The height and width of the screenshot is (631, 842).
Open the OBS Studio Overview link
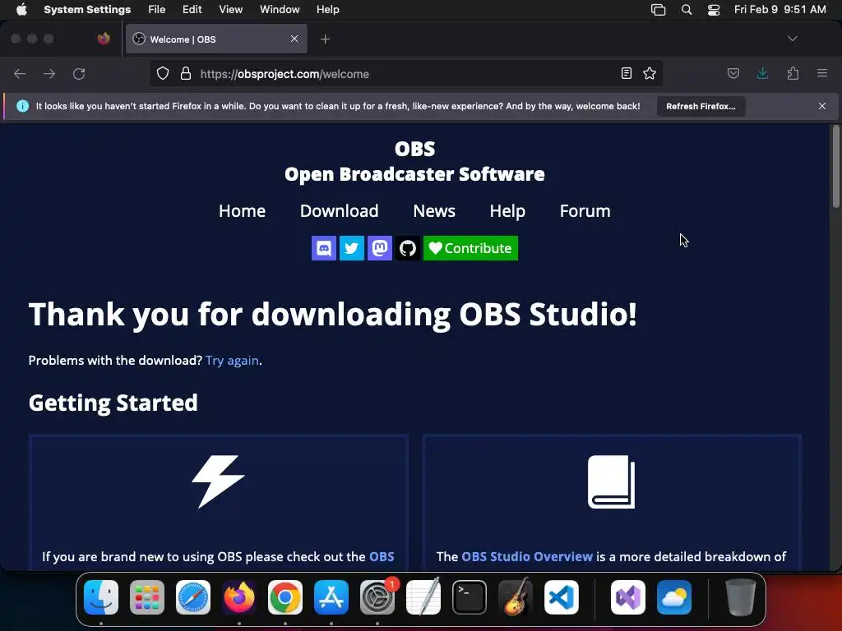coord(527,556)
